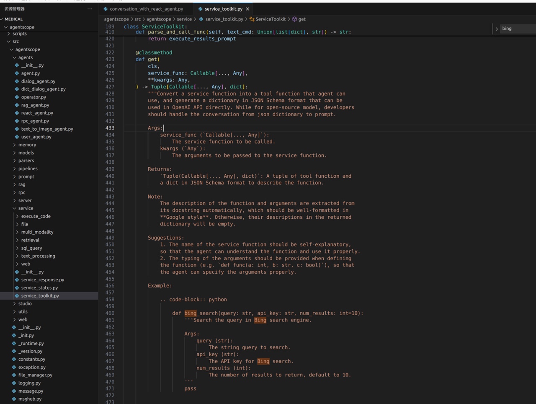Open _init.py in the file tree
The width and height of the screenshot is (536, 404).
[49, 336]
